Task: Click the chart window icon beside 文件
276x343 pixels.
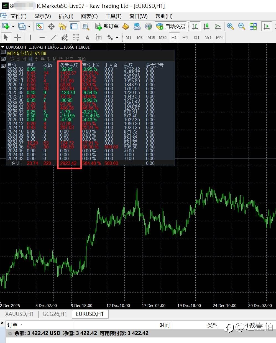Action: (4, 16)
